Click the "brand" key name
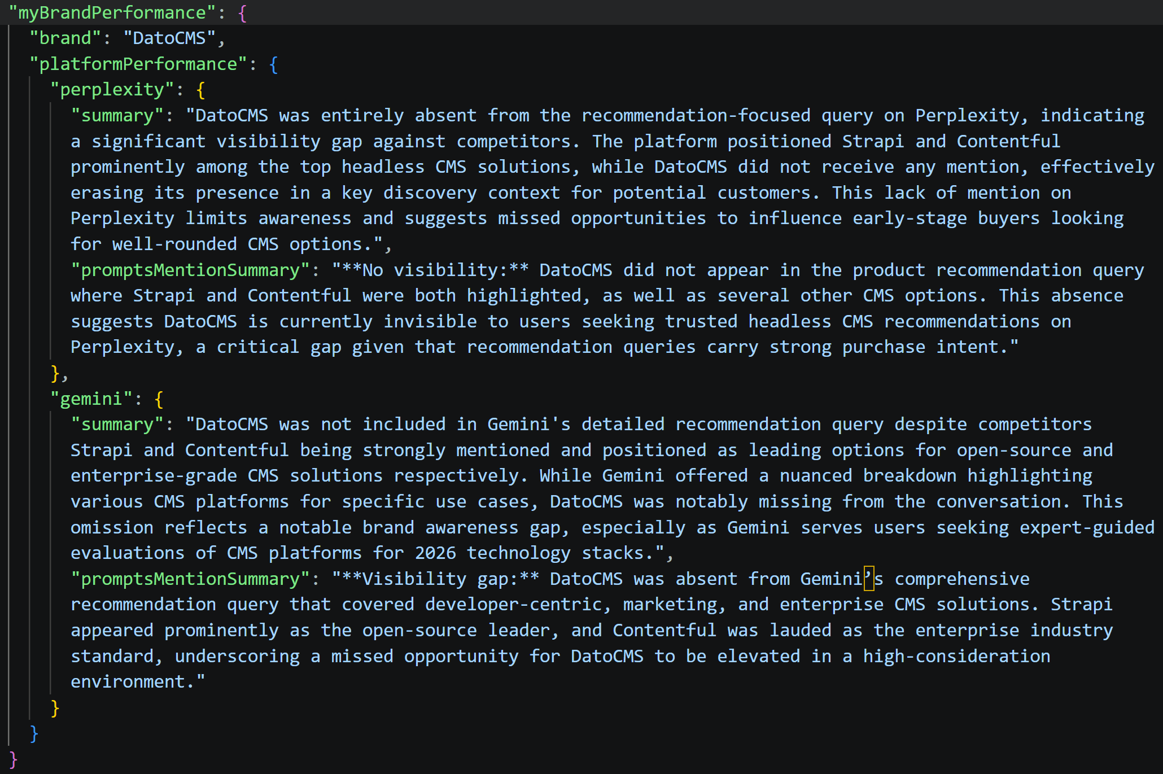Screen dimensions: 1163x774 [65, 38]
